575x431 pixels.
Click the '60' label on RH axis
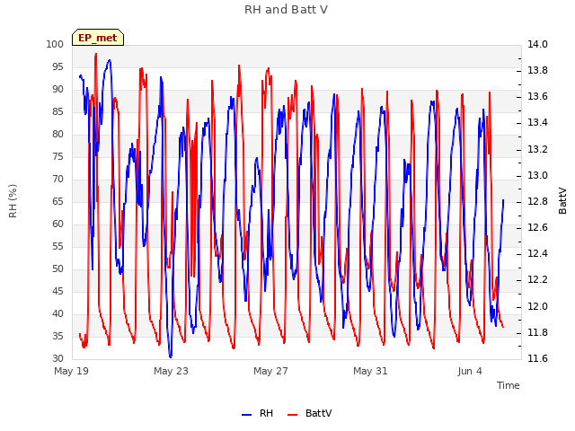(x=57, y=224)
